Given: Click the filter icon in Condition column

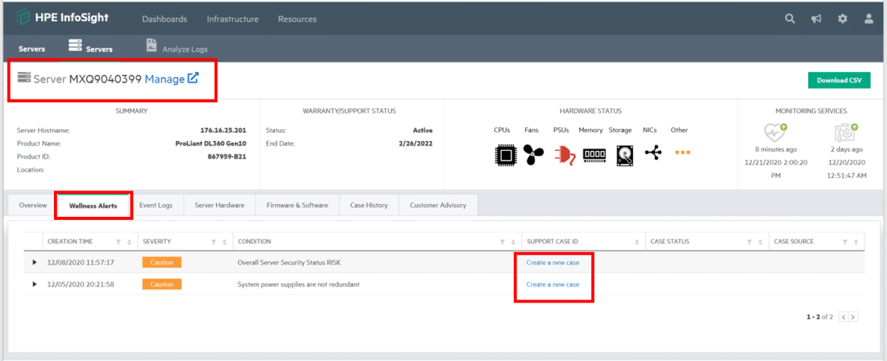Looking at the screenshot, I should click(503, 242).
